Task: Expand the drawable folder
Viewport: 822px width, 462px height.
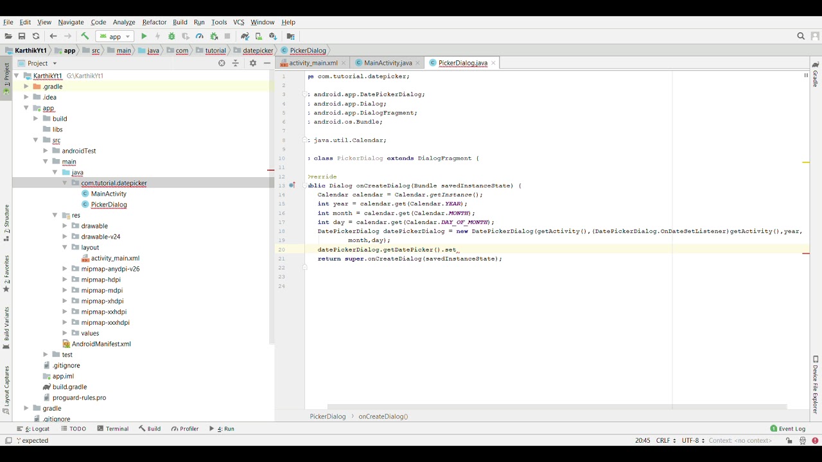Action: click(65, 226)
